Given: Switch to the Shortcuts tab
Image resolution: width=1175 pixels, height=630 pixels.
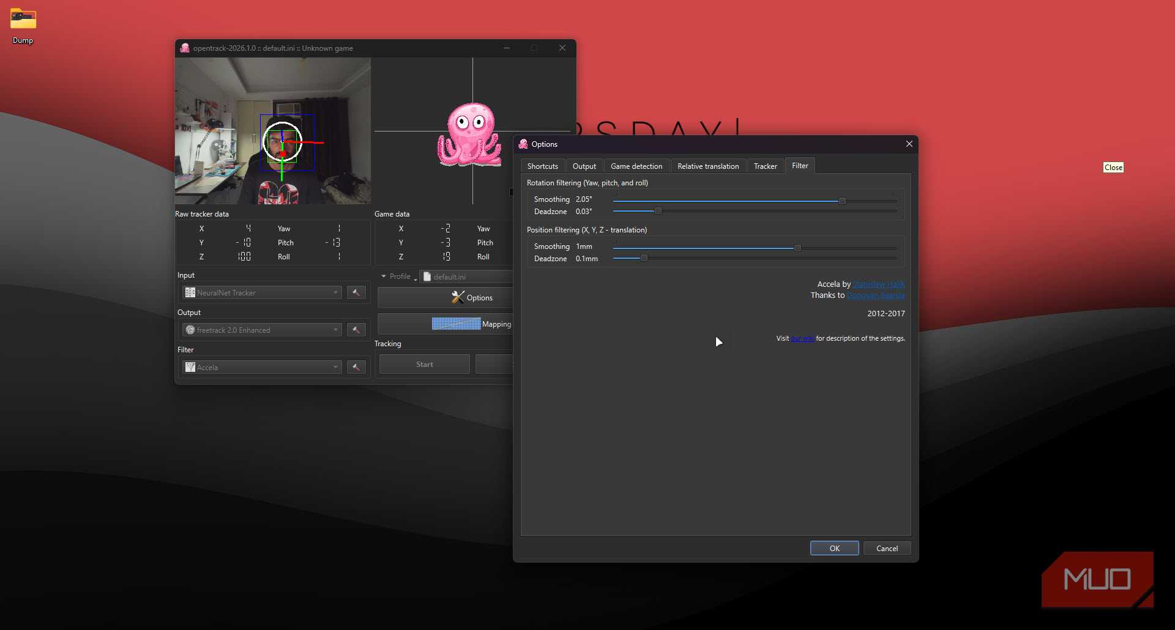Looking at the screenshot, I should (542, 166).
